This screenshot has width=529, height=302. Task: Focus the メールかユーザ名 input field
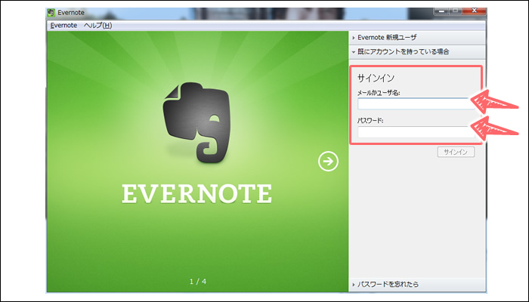(x=416, y=104)
